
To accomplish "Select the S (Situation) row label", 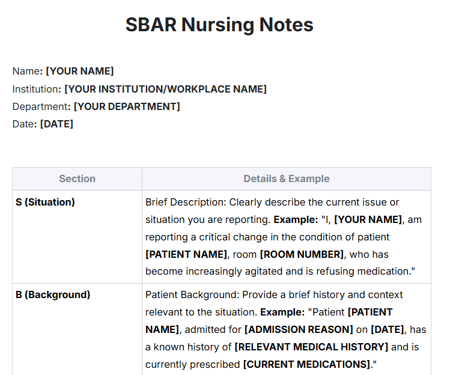I will 45,202.
